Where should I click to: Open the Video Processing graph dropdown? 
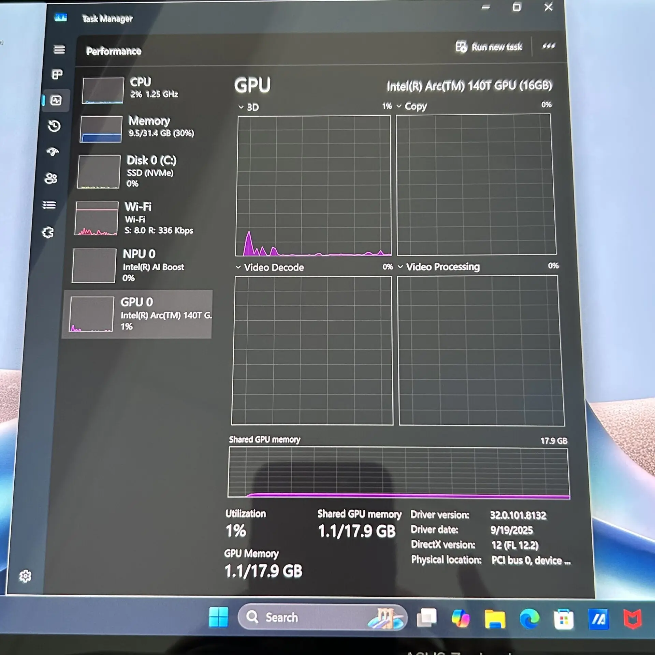click(439, 266)
